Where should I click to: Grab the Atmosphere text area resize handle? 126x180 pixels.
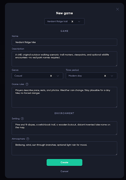point(116,154)
